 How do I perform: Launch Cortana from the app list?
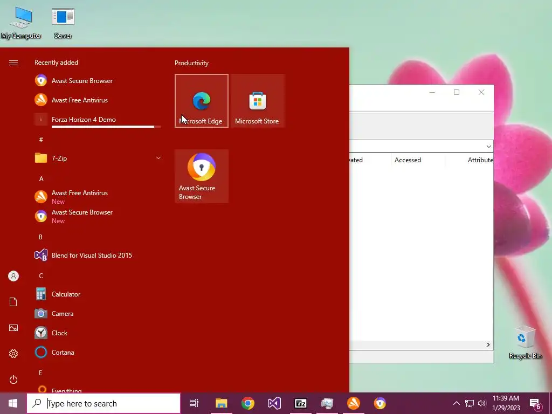click(98, 352)
